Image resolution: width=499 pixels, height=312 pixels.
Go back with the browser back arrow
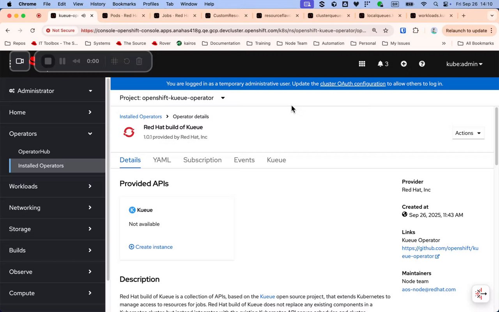[8, 30]
